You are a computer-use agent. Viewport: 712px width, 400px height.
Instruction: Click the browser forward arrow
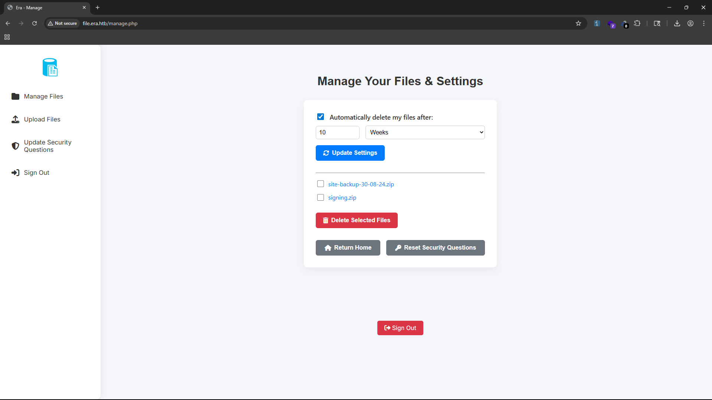point(21,23)
